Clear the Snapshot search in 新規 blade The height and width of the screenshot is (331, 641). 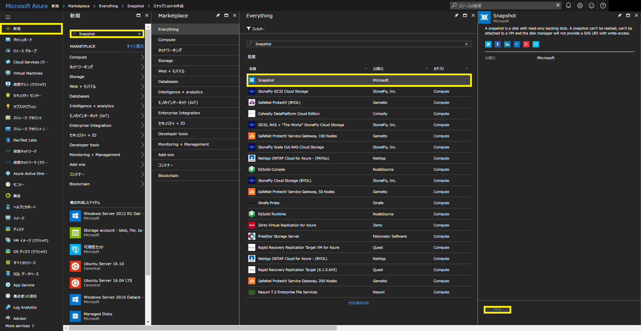coord(139,34)
